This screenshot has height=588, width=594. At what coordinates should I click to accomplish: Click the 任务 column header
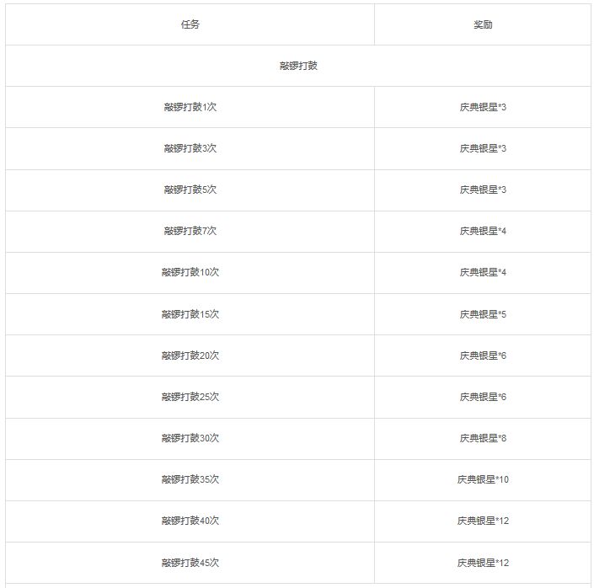190,24
